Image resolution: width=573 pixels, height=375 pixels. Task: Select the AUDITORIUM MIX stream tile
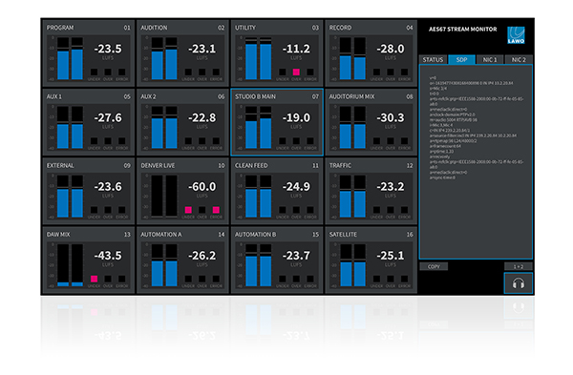click(371, 122)
